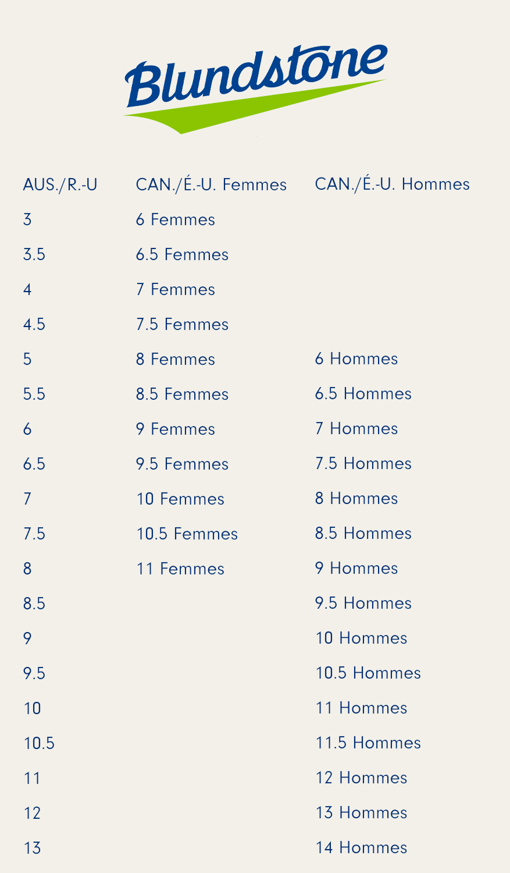Select the 6.5 Femmes size
The height and width of the screenshot is (873, 510).
(183, 255)
